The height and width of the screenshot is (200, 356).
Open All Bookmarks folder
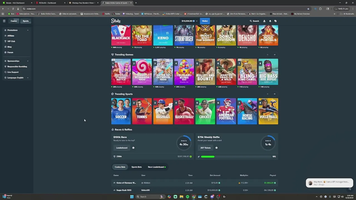click(x=347, y=14)
